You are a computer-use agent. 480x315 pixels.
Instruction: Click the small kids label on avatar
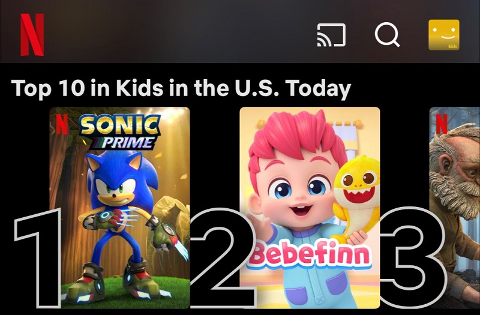(453, 46)
